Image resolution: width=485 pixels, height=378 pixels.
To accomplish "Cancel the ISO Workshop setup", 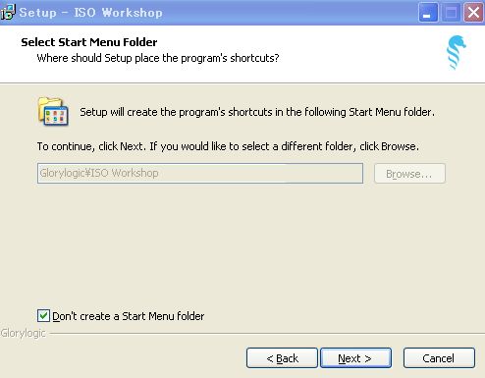I will 439,358.
